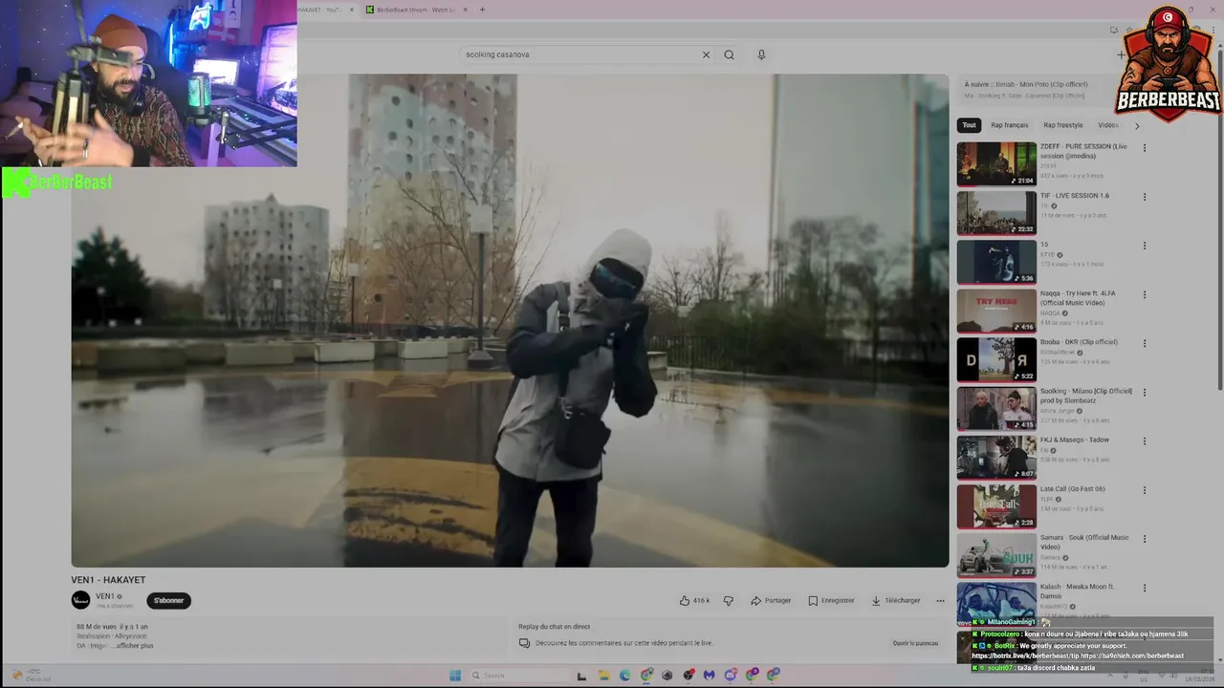Open options menu for Soolking Milano

1144,392
